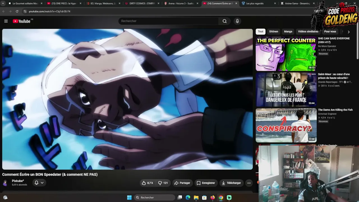
Task: Open the Windows Start menu
Action: (x=129, y=198)
